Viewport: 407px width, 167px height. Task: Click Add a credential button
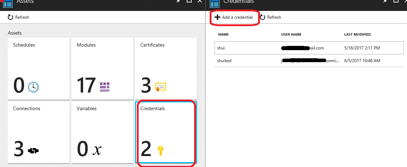234,17
